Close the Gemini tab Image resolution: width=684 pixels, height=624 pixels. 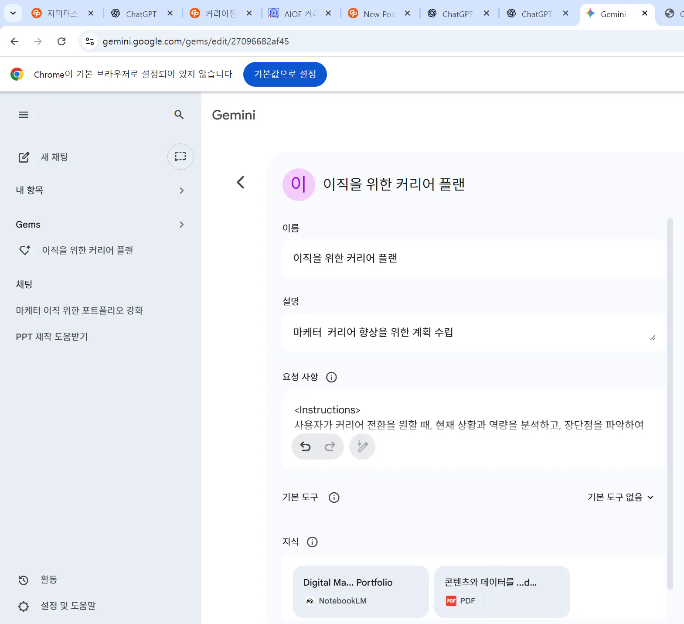tap(645, 14)
